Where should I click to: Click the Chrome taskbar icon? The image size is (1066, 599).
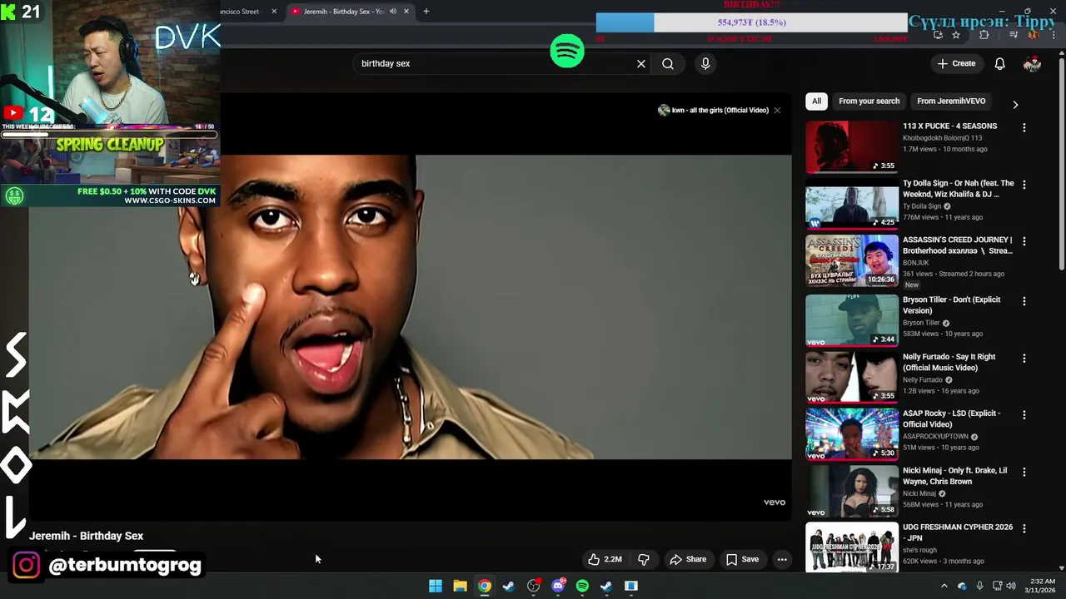[485, 586]
